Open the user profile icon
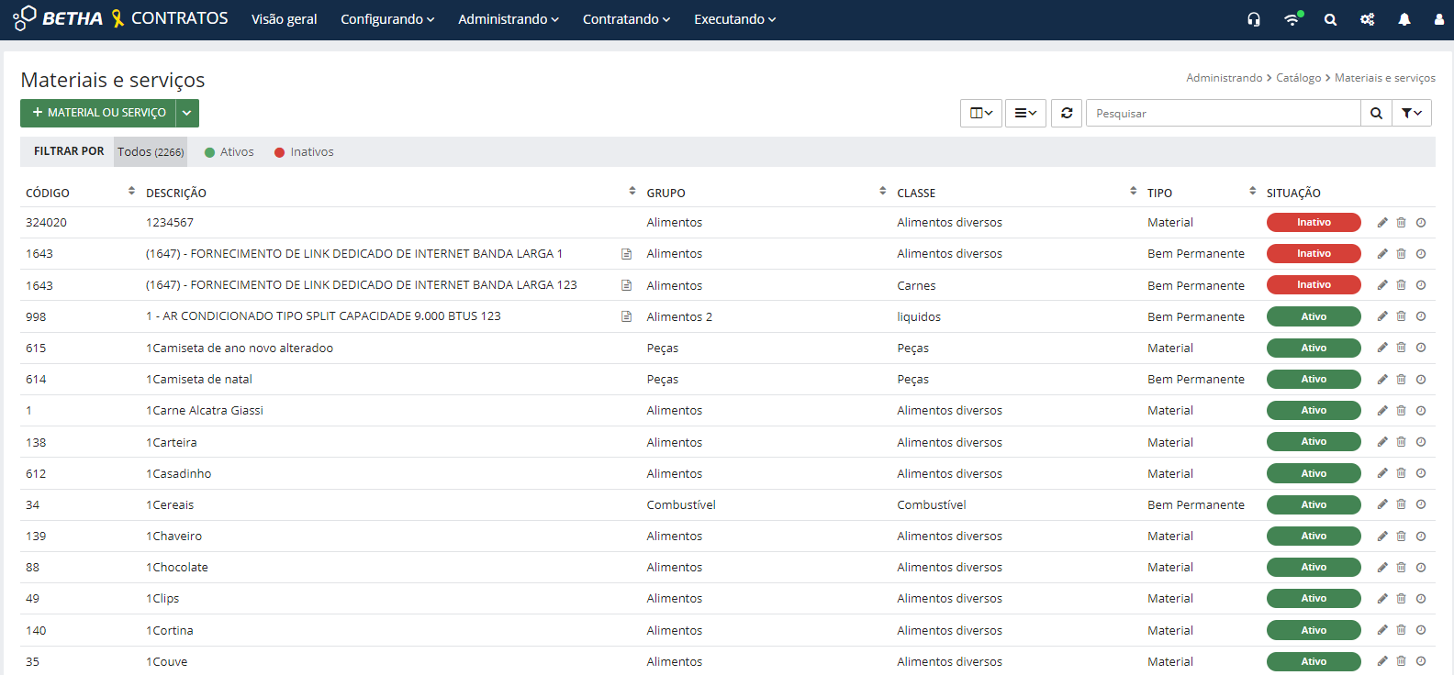The image size is (1454, 675). (x=1438, y=19)
